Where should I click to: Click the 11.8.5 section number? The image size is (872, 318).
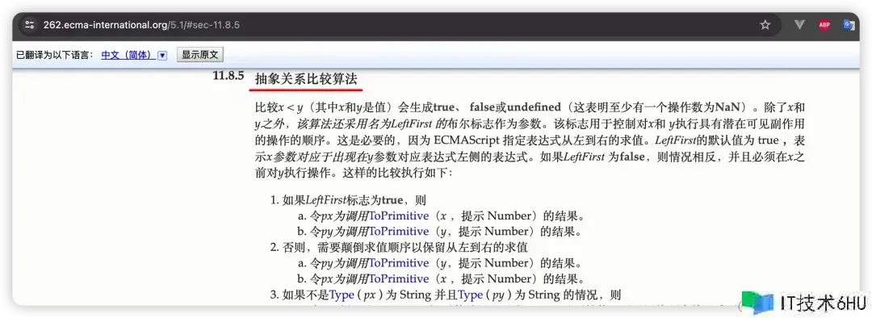click(x=228, y=76)
